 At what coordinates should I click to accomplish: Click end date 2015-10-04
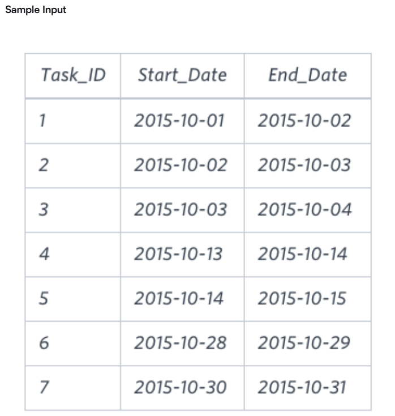[304, 210]
